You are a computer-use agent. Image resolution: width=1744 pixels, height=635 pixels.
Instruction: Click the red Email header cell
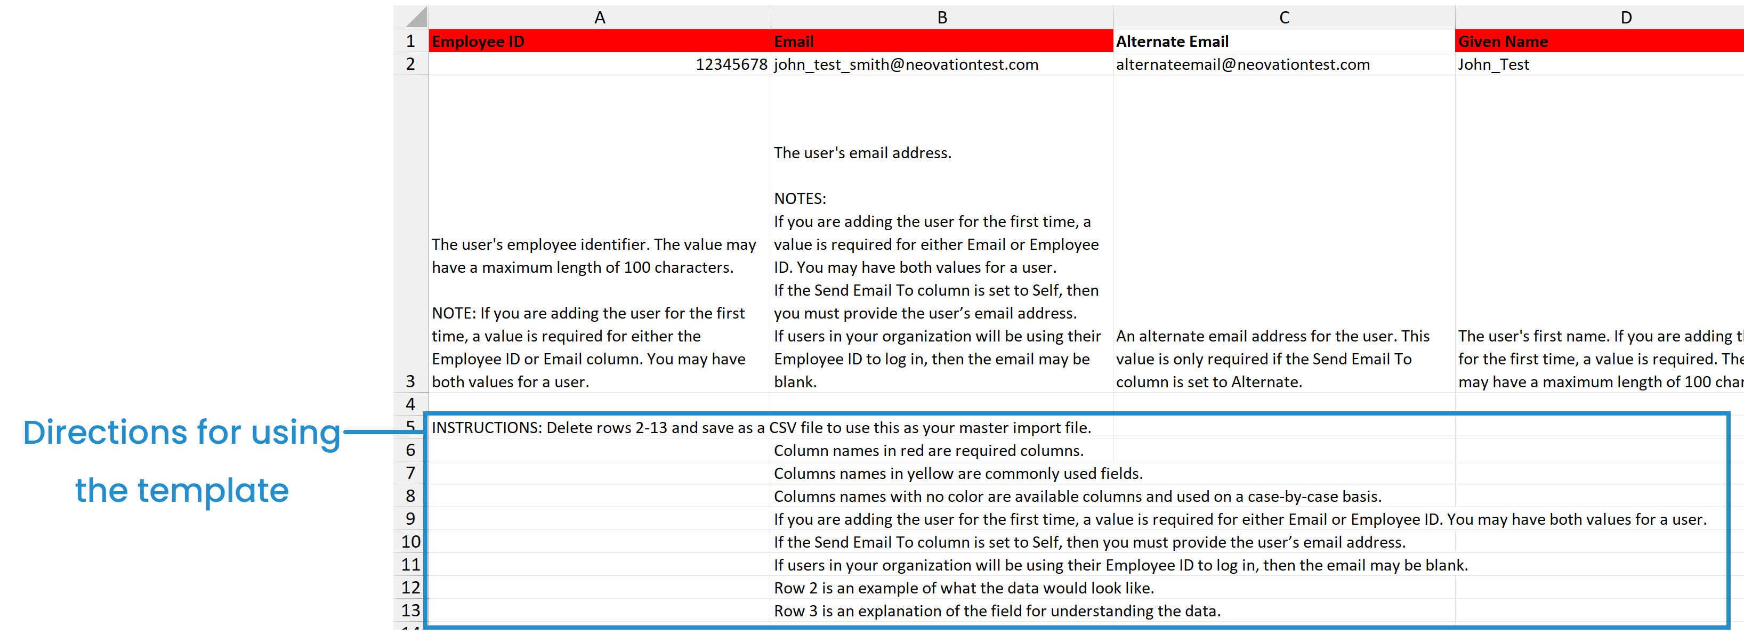[942, 40]
